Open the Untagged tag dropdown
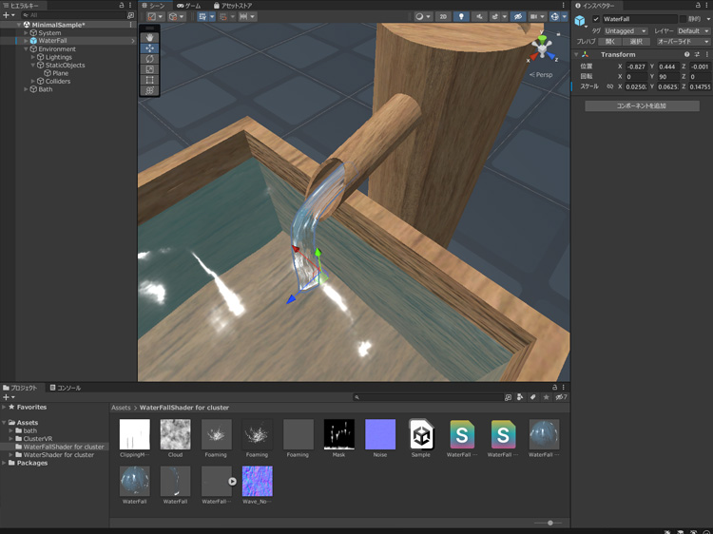Image resolution: width=713 pixels, height=534 pixels. [626, 30]
